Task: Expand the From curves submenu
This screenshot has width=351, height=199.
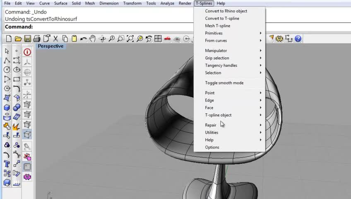Action: tap(229, 41)
